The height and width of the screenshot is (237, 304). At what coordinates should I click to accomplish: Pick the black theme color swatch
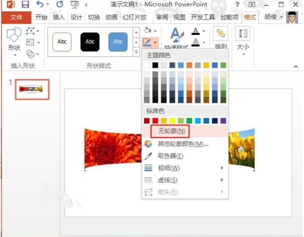coord(155,65)
